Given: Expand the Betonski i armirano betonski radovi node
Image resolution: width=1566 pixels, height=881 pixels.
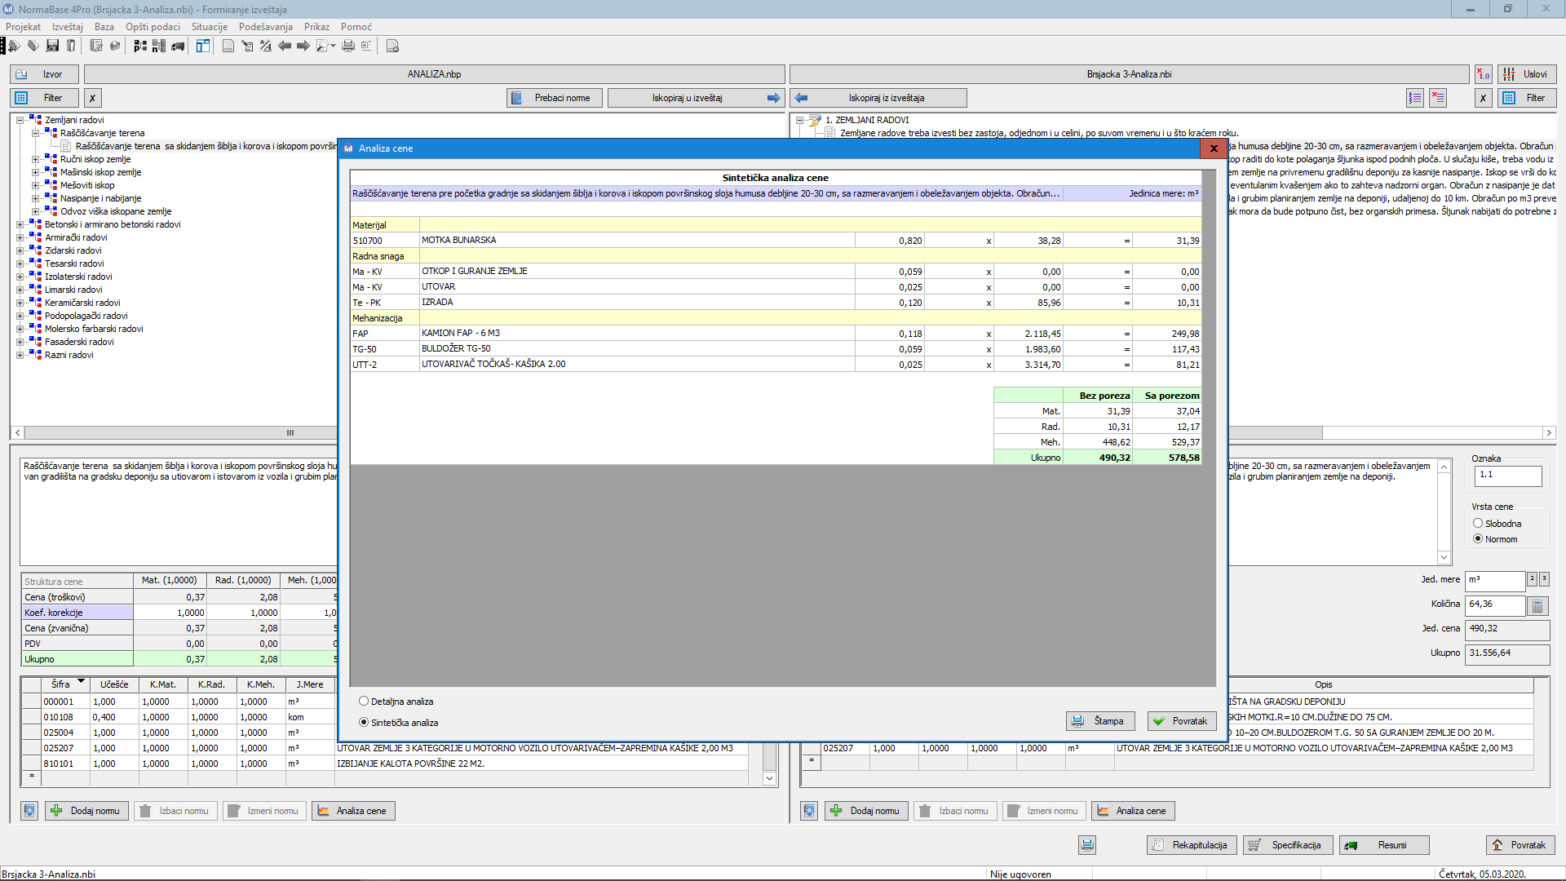Looking at the screenshot, I should coord(20,224).
